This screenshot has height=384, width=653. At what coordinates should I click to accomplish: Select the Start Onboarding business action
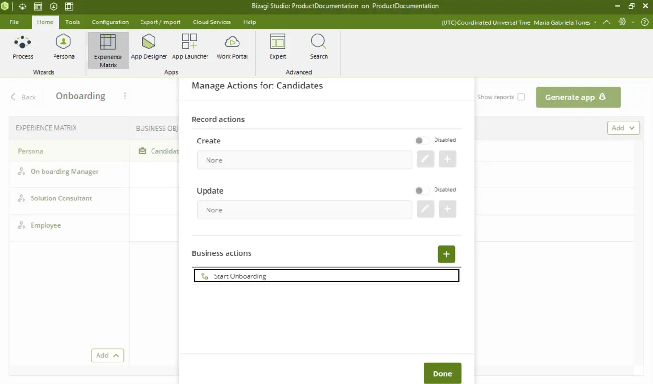point(326,275)
